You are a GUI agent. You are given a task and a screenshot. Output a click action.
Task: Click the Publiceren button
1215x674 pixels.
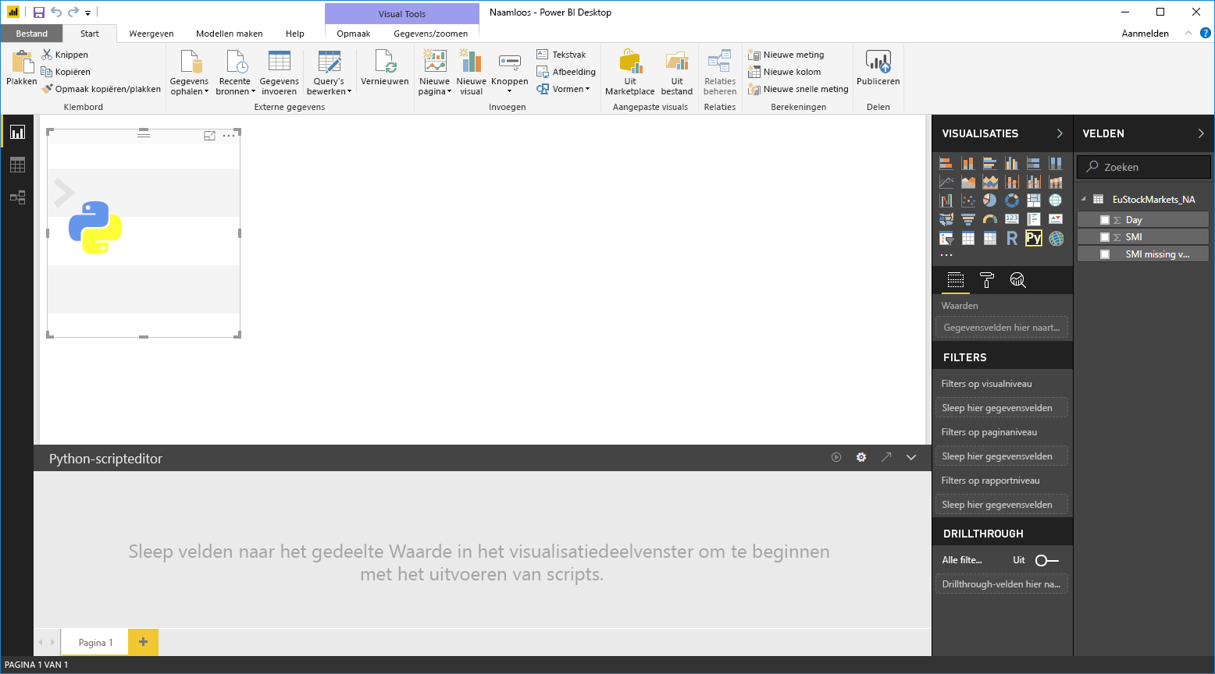(878, 72)
